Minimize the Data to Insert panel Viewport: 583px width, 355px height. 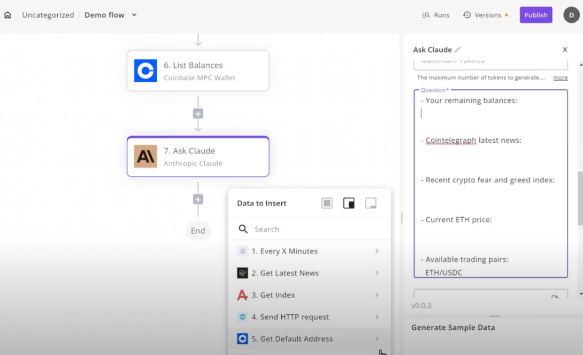pyautogui.click(x=371, y=203)
